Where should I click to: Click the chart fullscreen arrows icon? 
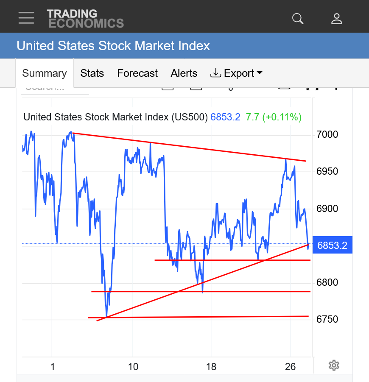(x=312, y=87)
